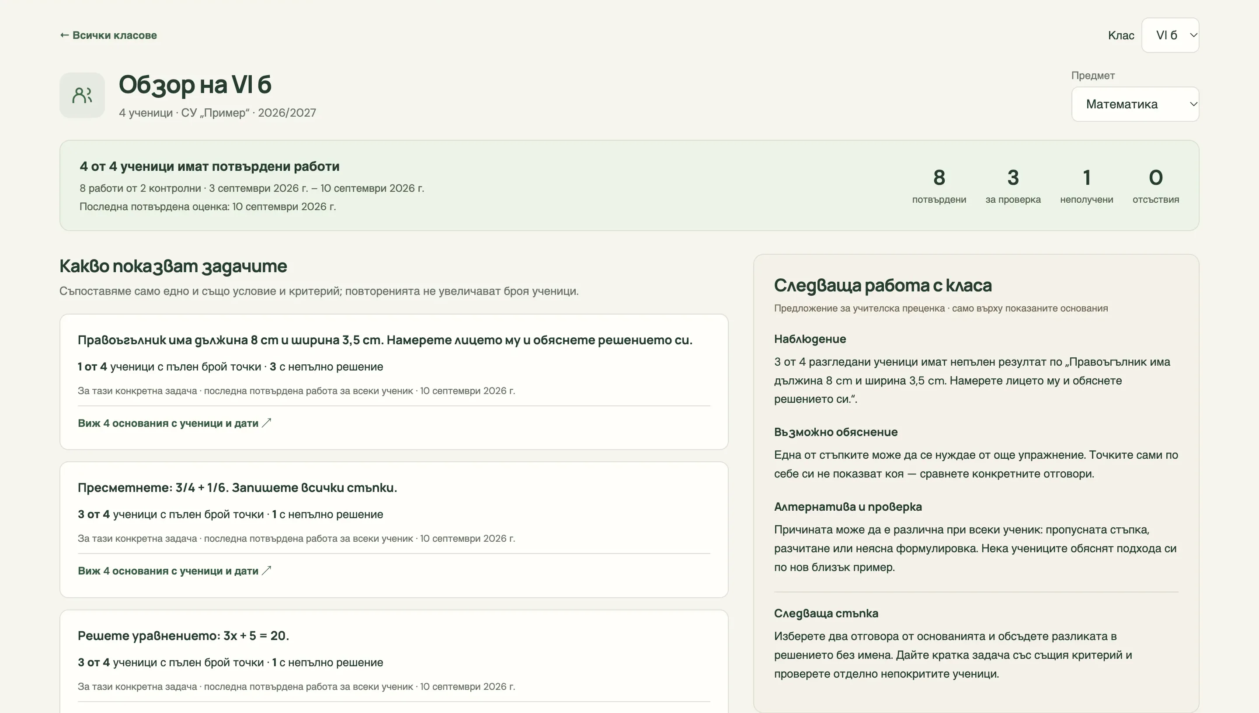Click '8 работи от 2 контролни' line
The image size is (1259, 713).
(252, 189)
